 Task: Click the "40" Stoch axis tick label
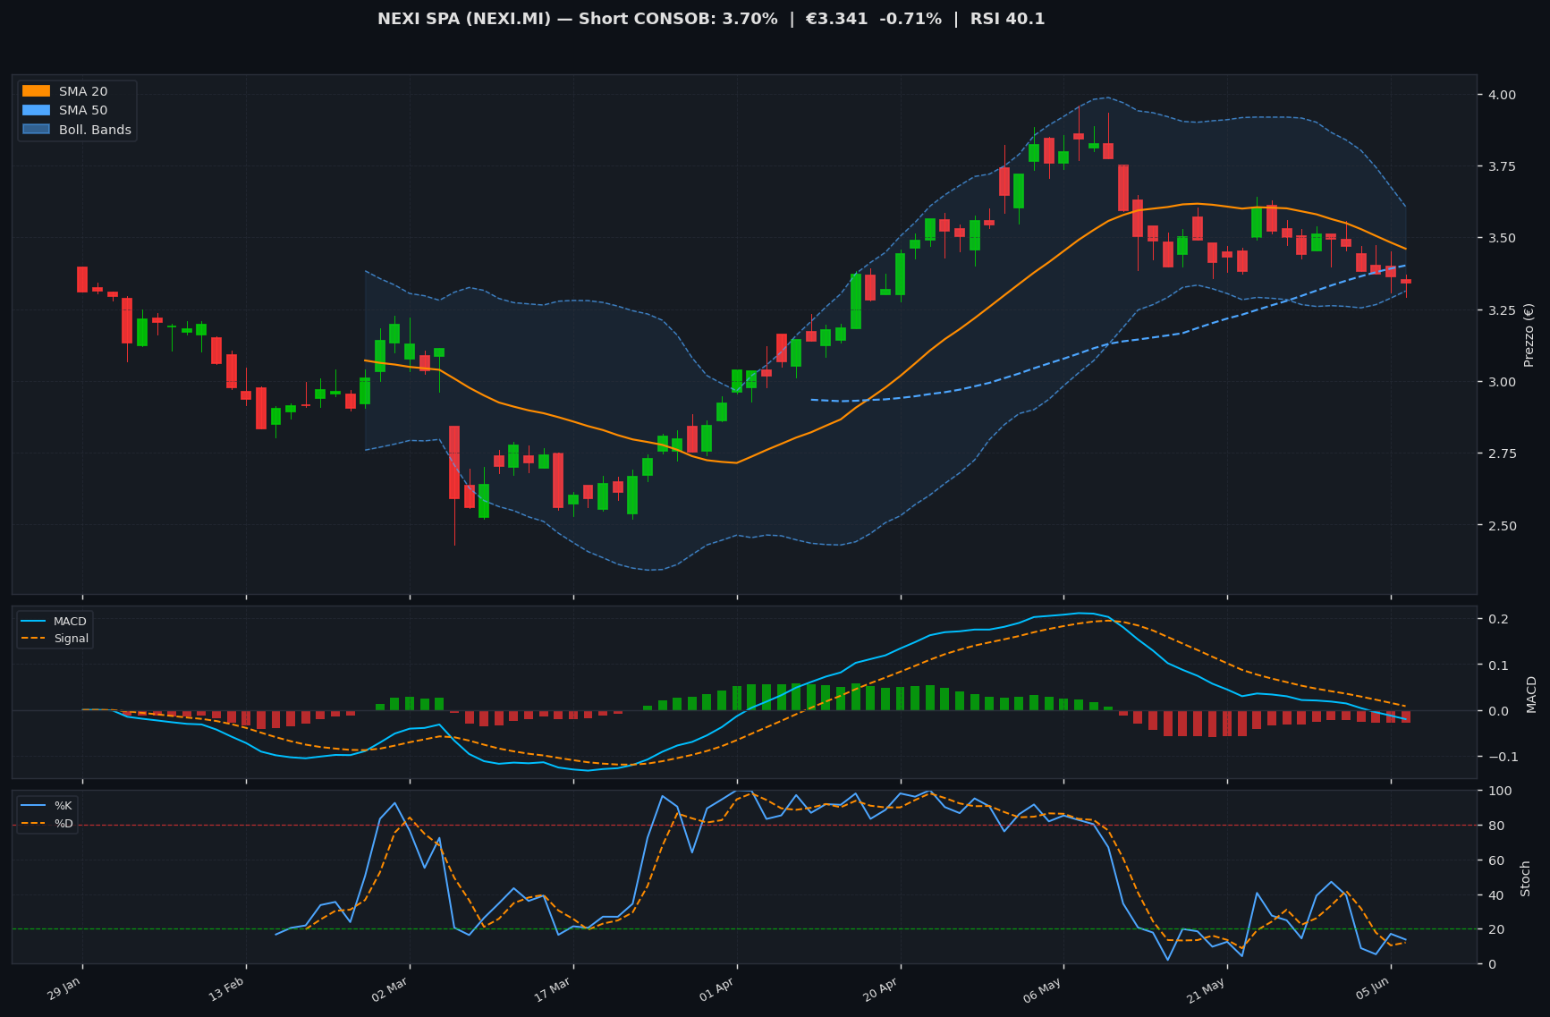tap(1495, 894)
